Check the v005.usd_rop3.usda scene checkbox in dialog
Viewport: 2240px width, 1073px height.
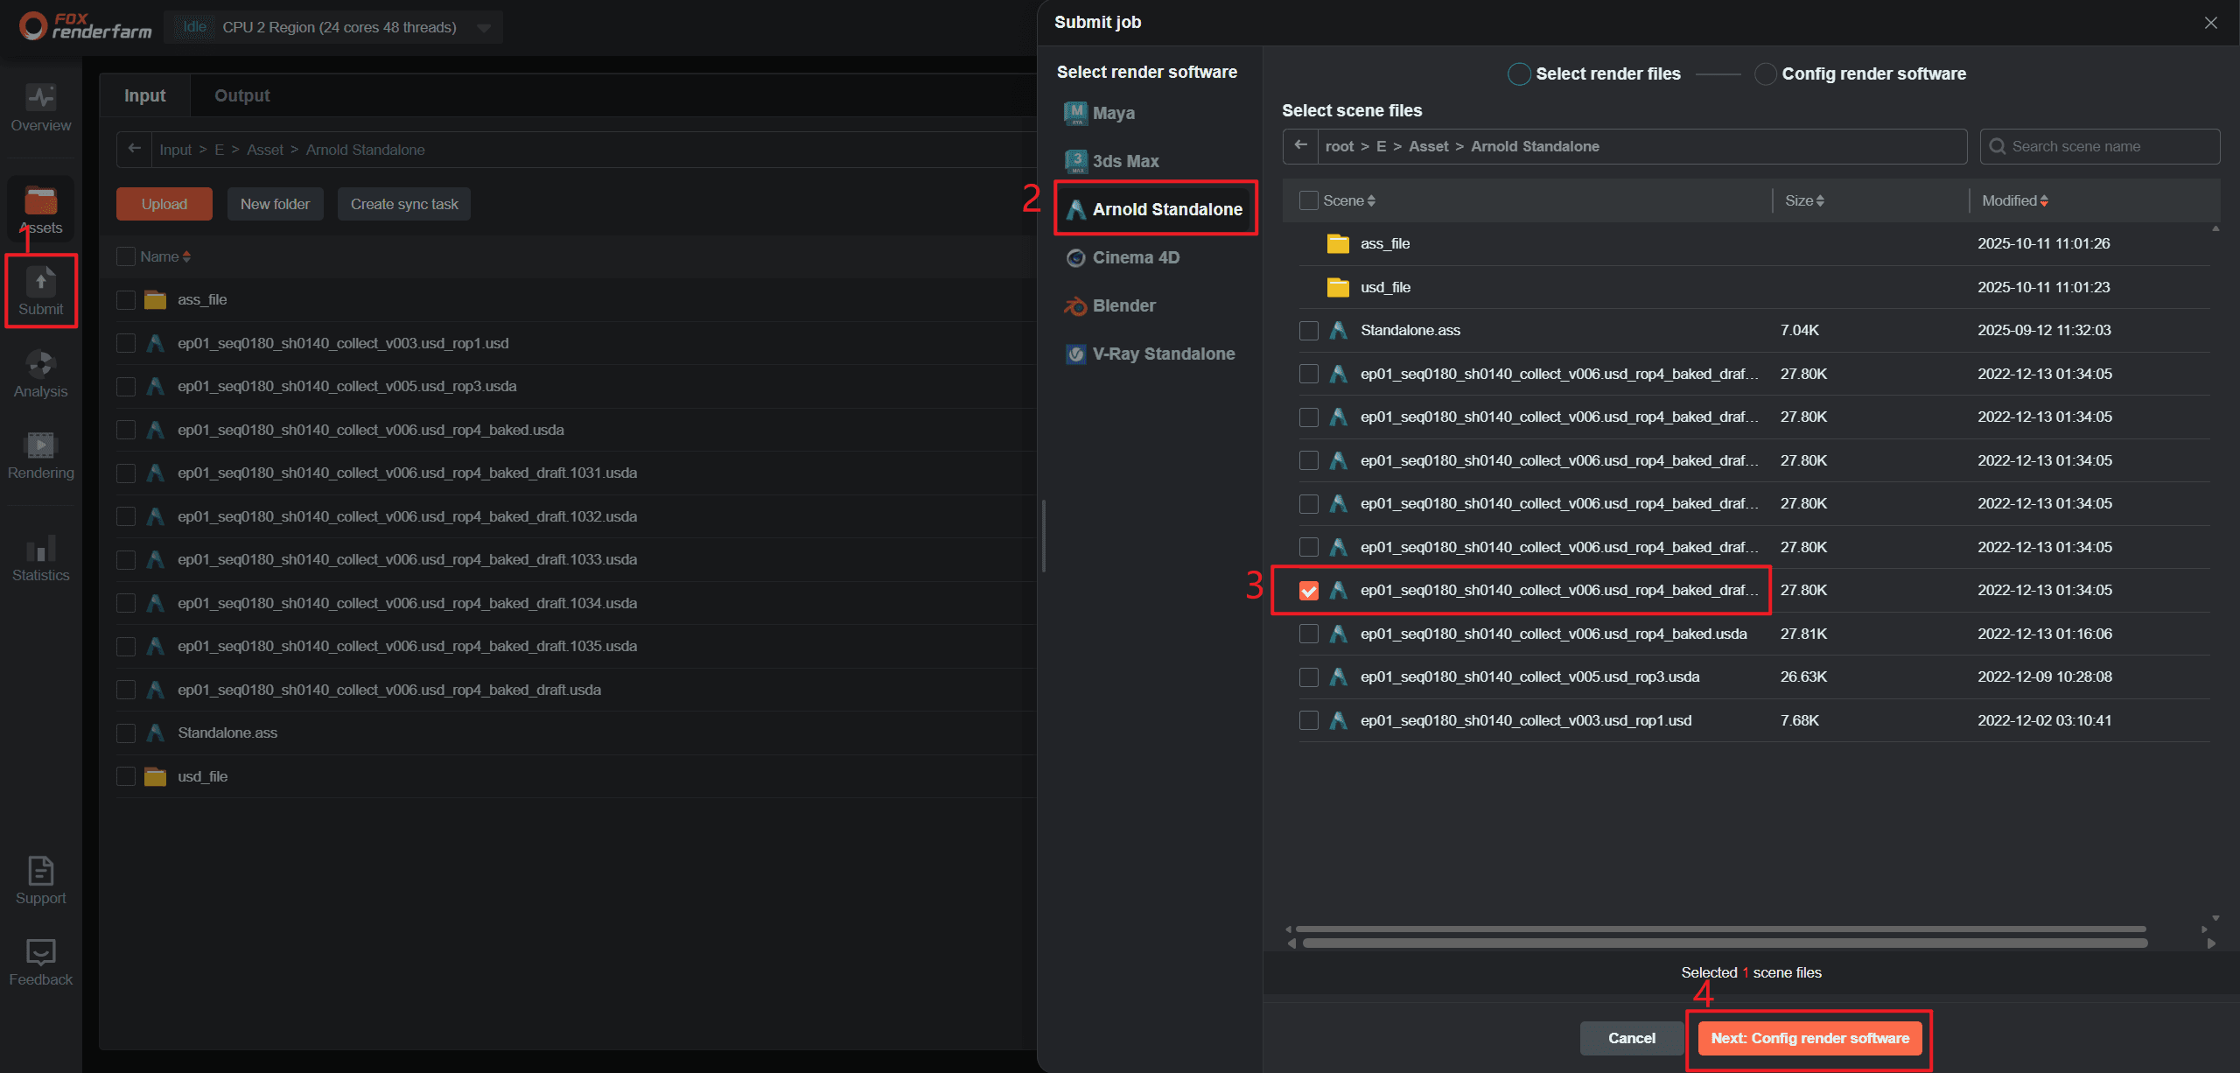(x=1308, y=677)
